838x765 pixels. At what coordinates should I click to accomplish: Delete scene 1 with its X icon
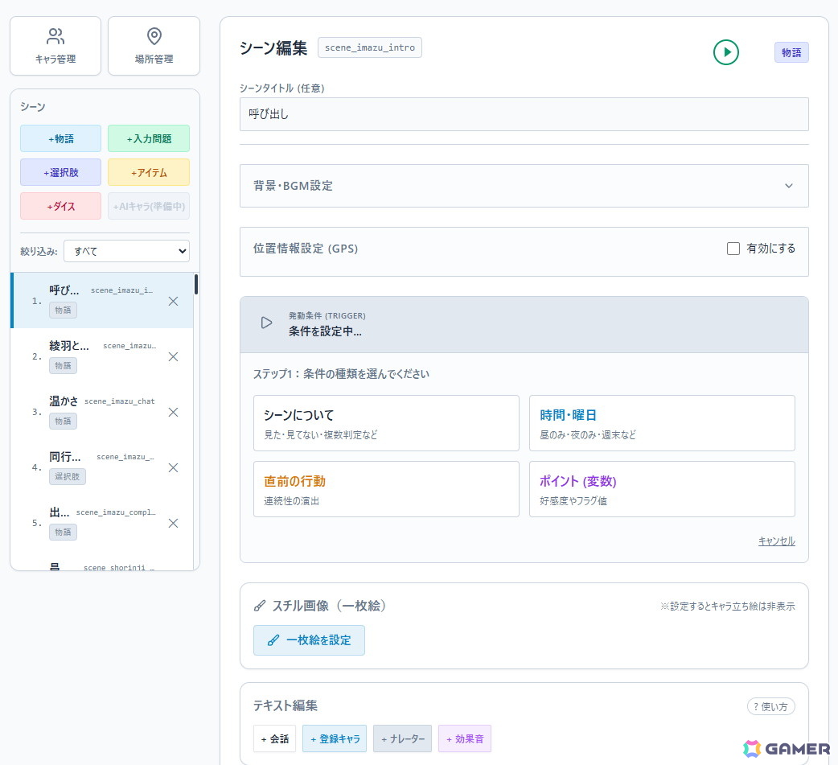click(173, 302)
